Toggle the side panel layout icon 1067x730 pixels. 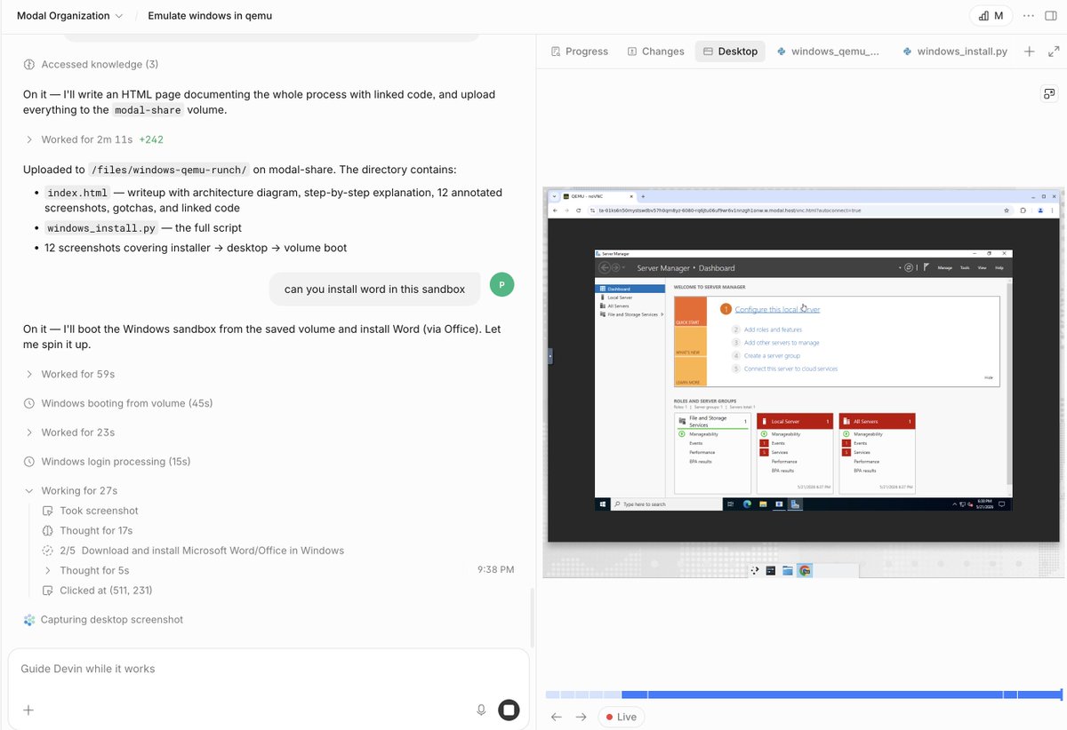point(1051,16)
